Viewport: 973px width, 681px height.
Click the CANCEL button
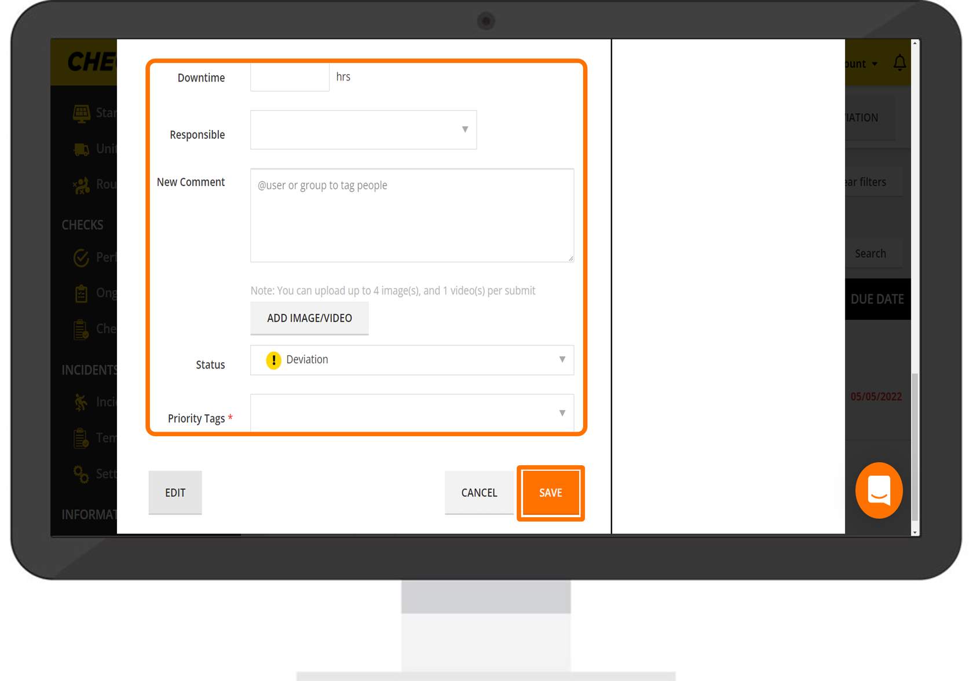479,493
